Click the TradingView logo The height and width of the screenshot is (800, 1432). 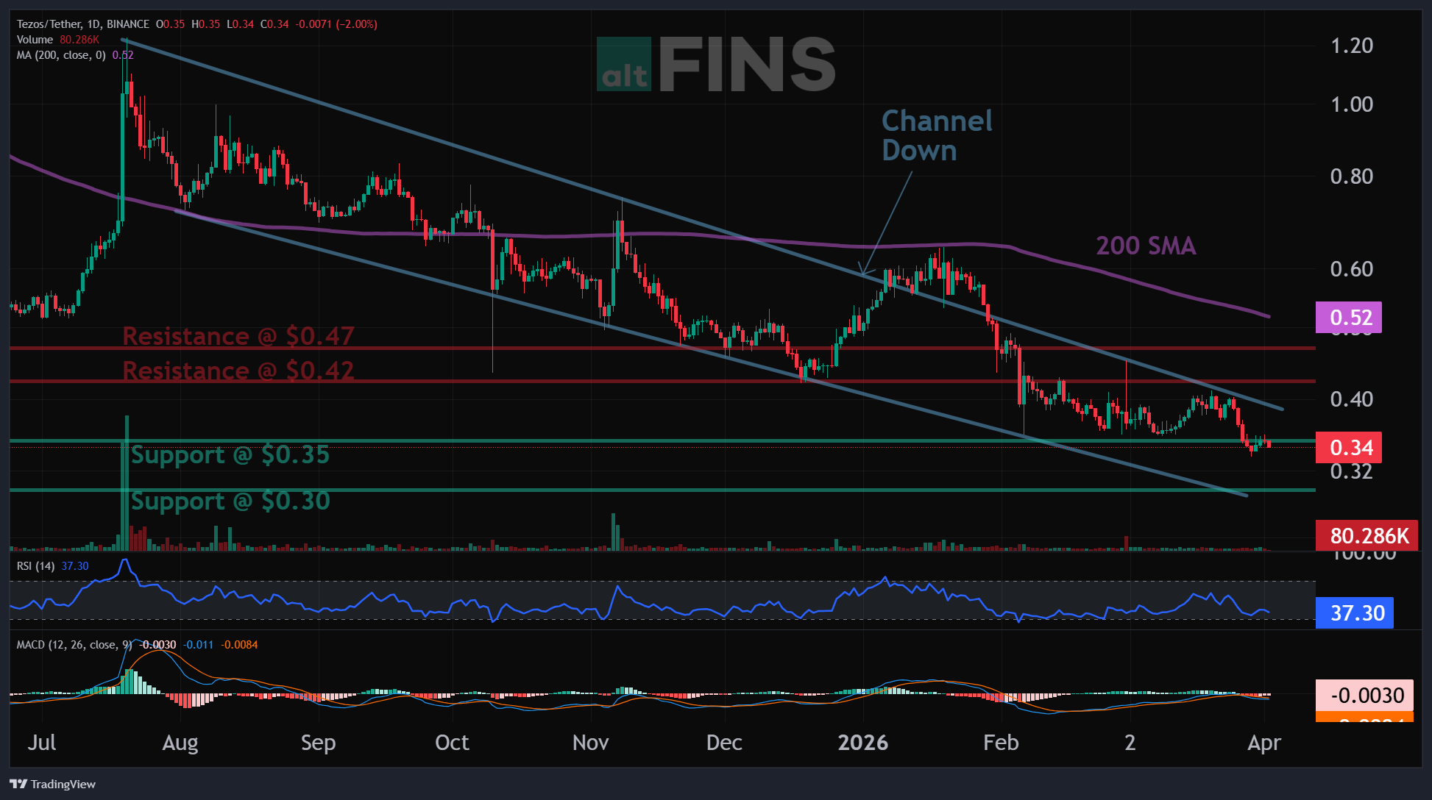(x=52, y=784)
